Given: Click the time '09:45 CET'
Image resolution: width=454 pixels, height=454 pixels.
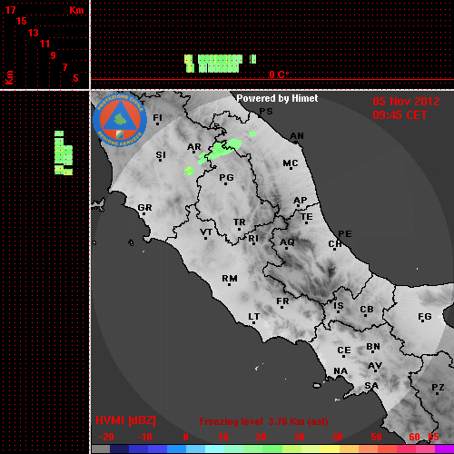Looking at the screenshot, I should (400, 115).
